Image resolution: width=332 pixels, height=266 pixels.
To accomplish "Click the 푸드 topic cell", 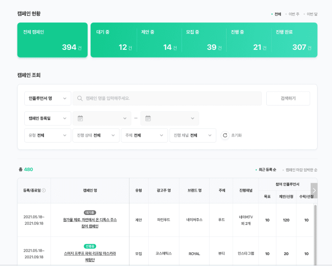I will [222, 220].
